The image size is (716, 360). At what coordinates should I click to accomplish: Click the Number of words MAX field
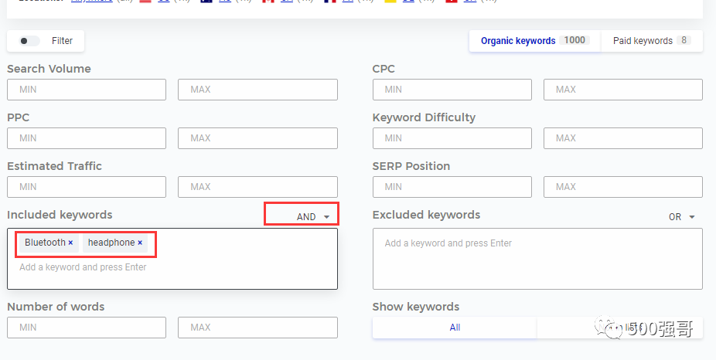click(257, 328)
